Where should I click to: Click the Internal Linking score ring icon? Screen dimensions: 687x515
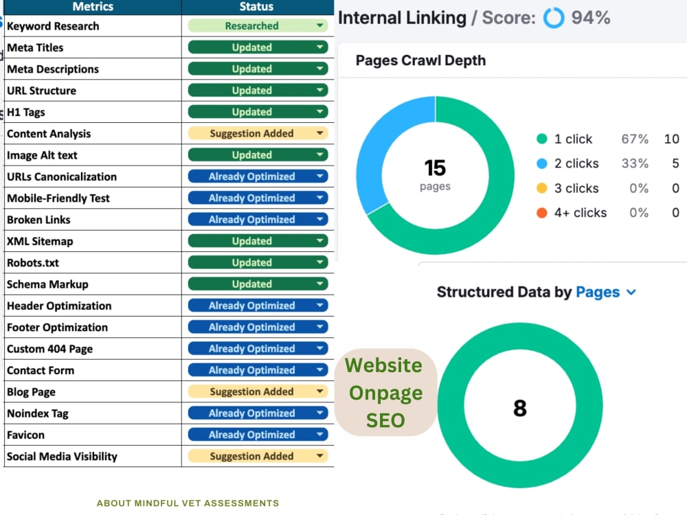pos(554,18)
